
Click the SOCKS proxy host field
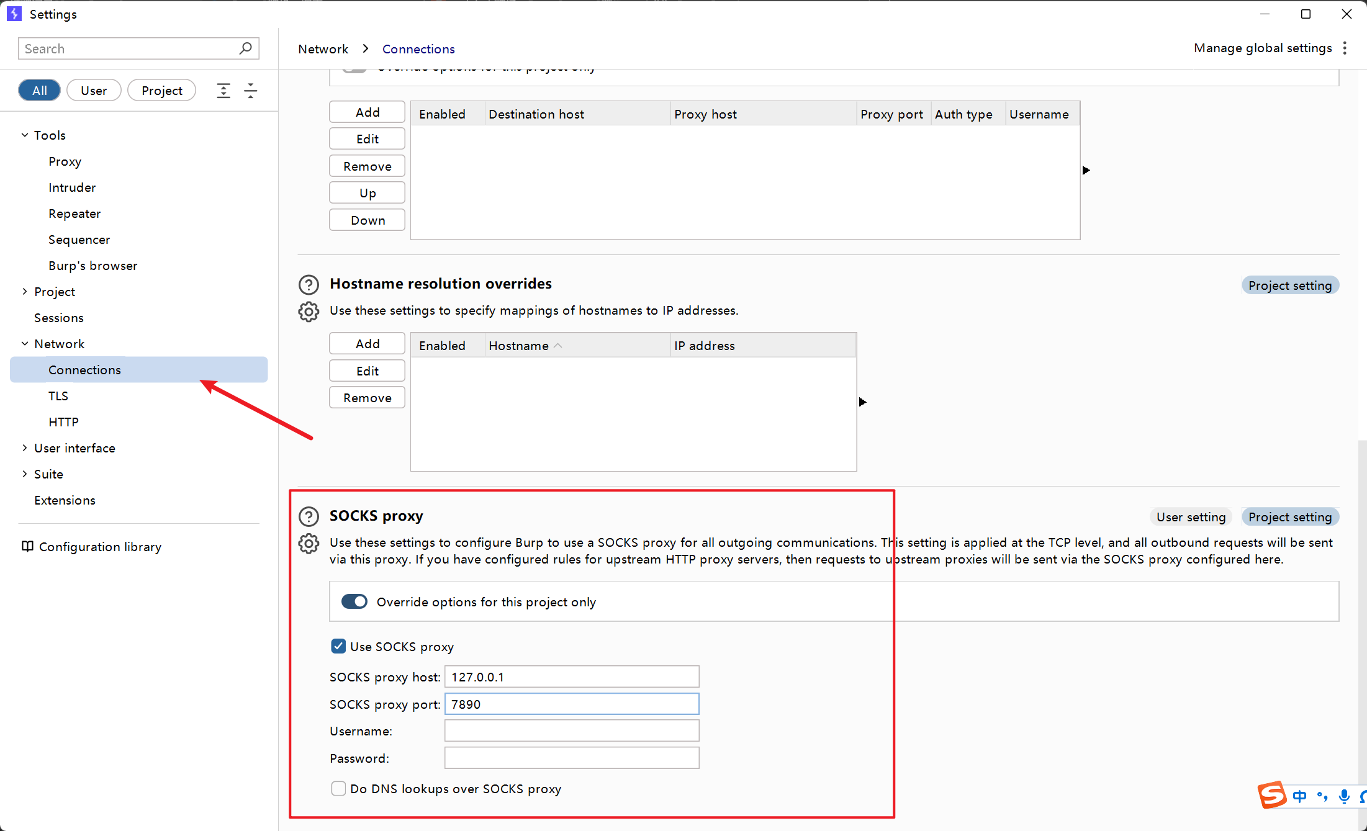pyautogui.click(x=571, y=676)
